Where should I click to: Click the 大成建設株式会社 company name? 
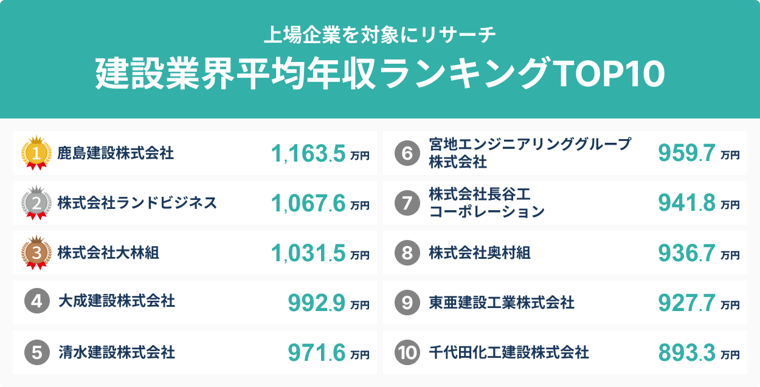[117, 301]
